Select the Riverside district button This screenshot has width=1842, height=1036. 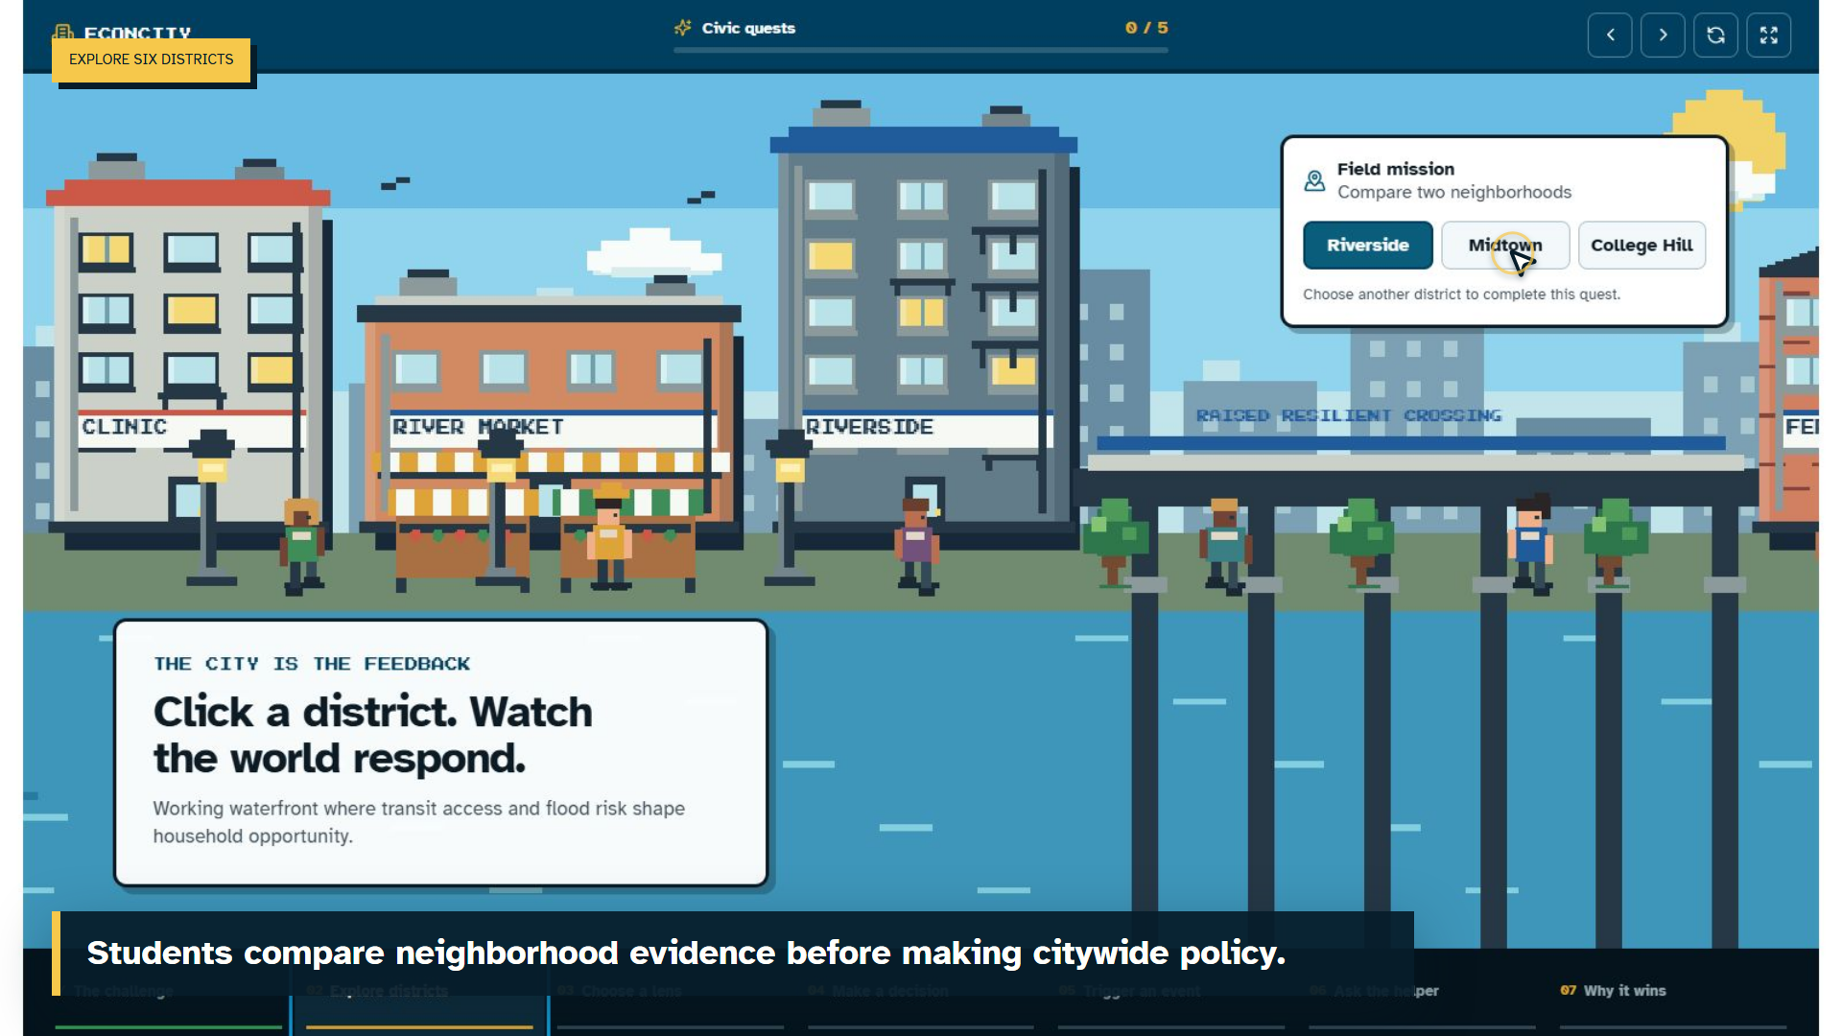tap(1368, 246)
